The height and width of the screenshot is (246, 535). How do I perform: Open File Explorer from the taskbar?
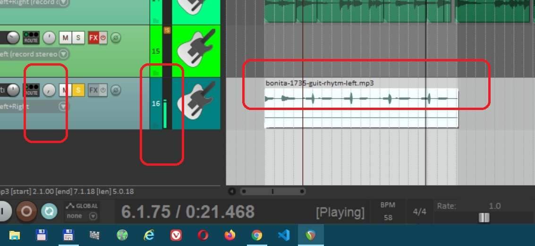tap(14, 235)
